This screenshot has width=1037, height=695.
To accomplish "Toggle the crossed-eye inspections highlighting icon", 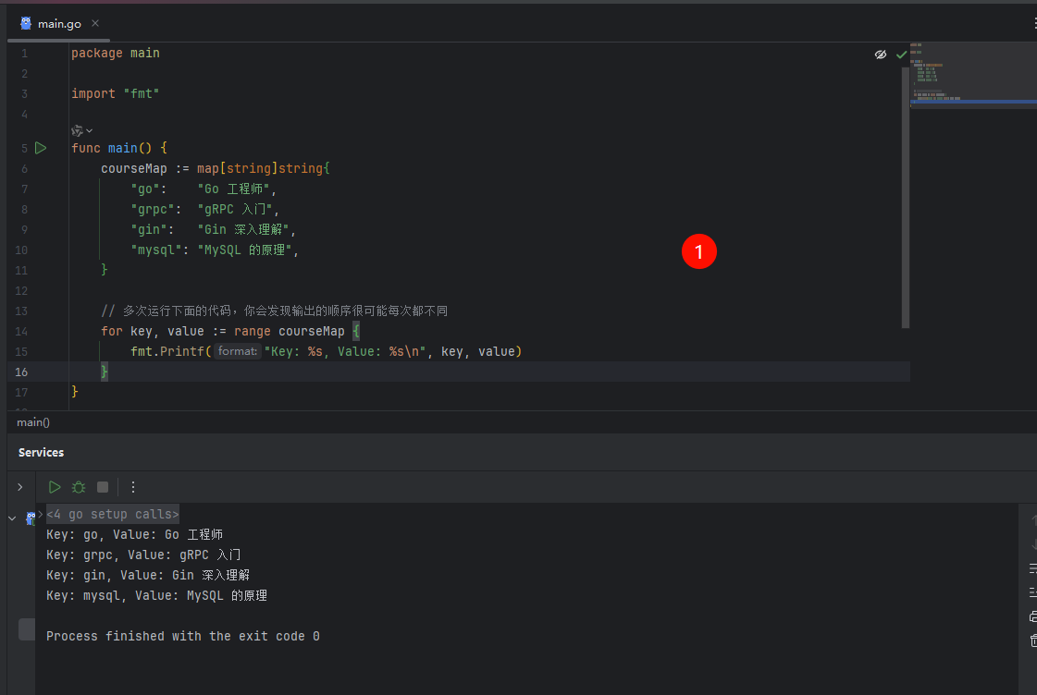I will [881, 55].
